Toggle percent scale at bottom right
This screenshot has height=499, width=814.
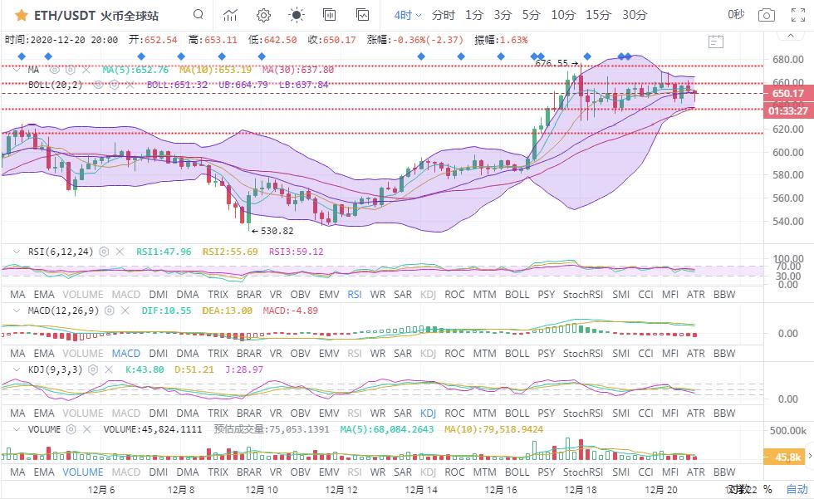[x=767, y=489]
